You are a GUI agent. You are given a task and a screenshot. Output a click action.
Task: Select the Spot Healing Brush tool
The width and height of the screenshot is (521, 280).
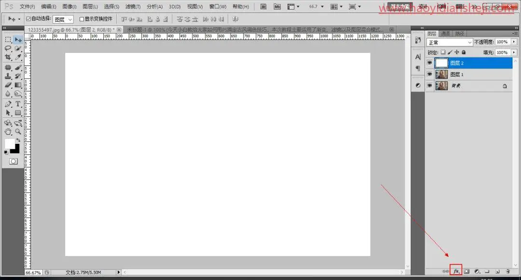click(8, 68)
